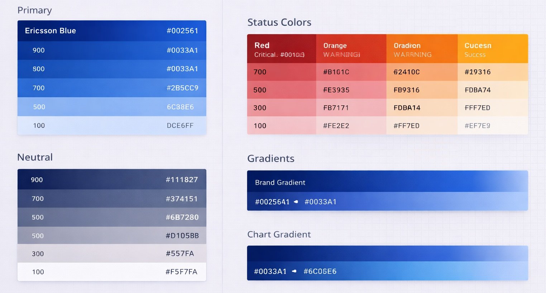
Task: Click the Status Colors heading
Action: point(279,22)
